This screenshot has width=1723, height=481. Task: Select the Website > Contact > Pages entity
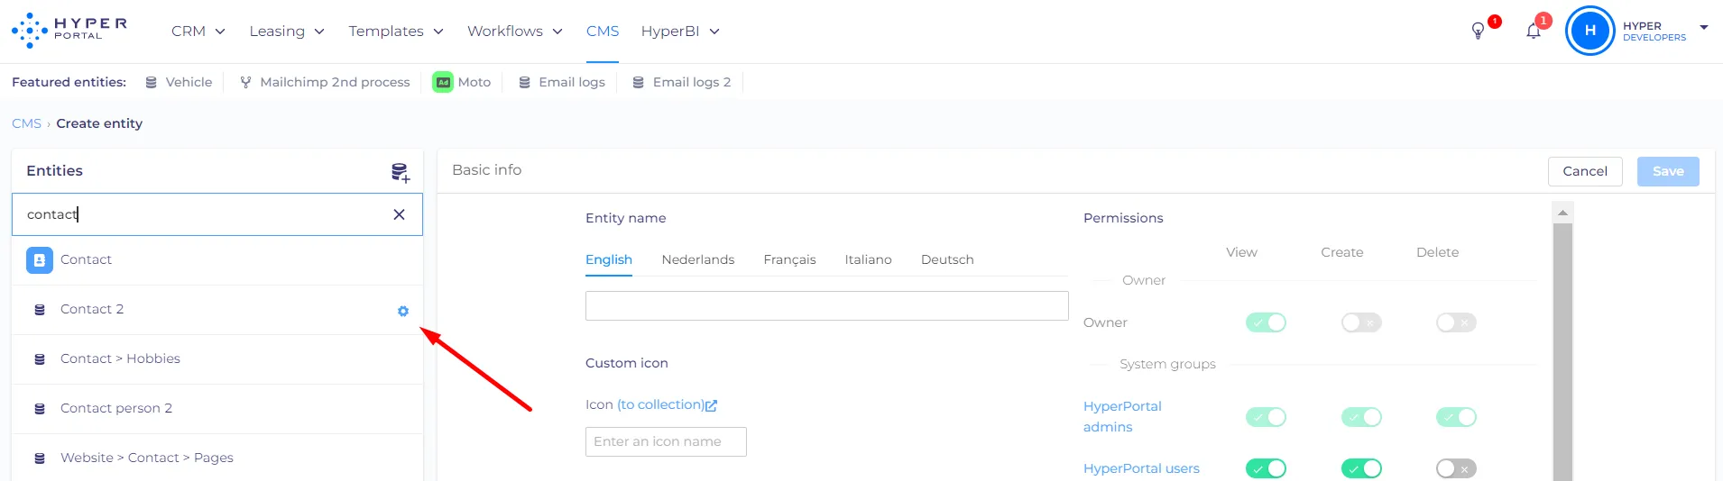[x=217, y=458]
